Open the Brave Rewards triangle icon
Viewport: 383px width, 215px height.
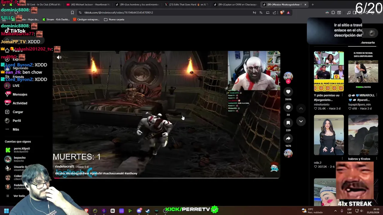pyautogui.click(x=288, y=13)
